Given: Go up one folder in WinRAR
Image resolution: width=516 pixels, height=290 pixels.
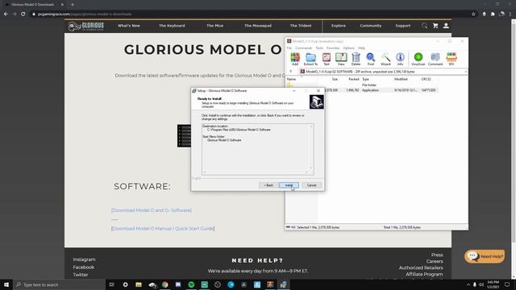Looking at the screenshot, I should (291, 72).
